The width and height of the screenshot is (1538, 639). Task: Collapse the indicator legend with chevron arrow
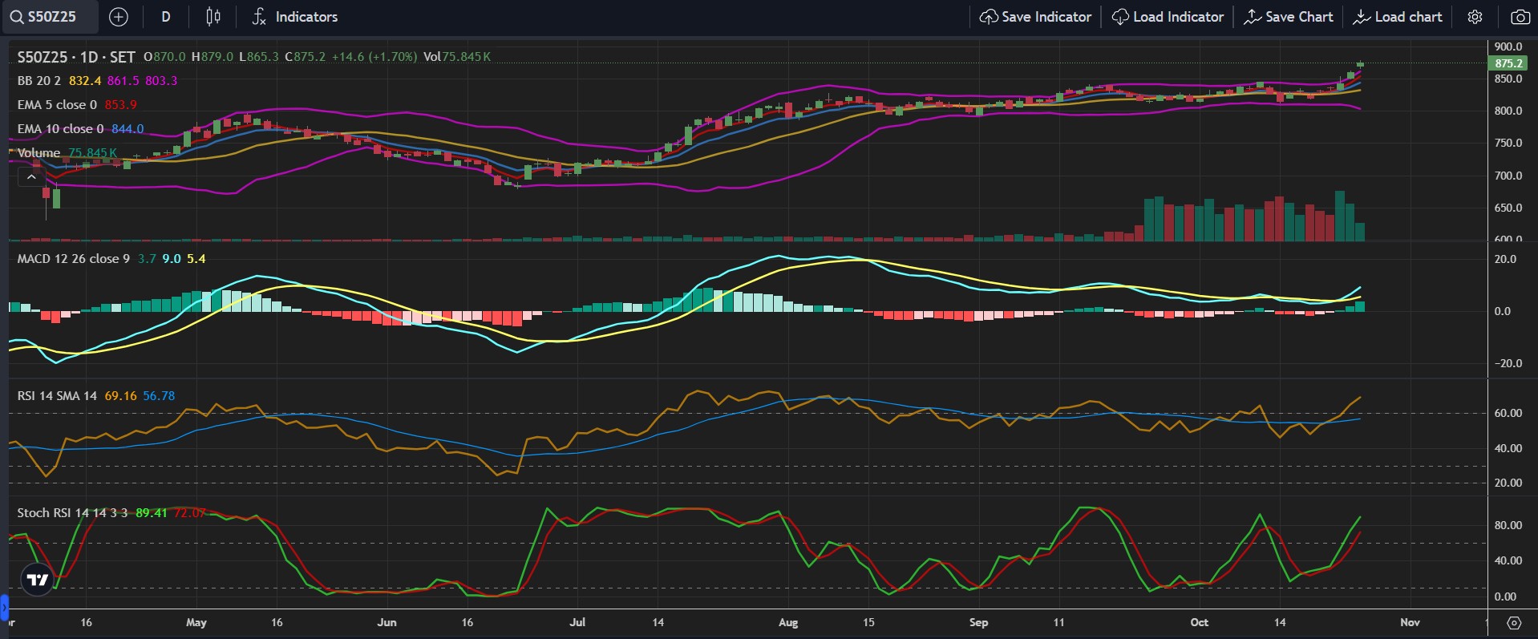[31, 177]
